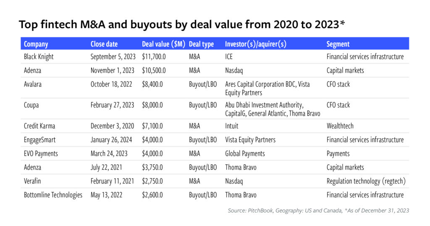
Task: Click the Bottomline Technologies company cell
Action: tap(53, 195)
